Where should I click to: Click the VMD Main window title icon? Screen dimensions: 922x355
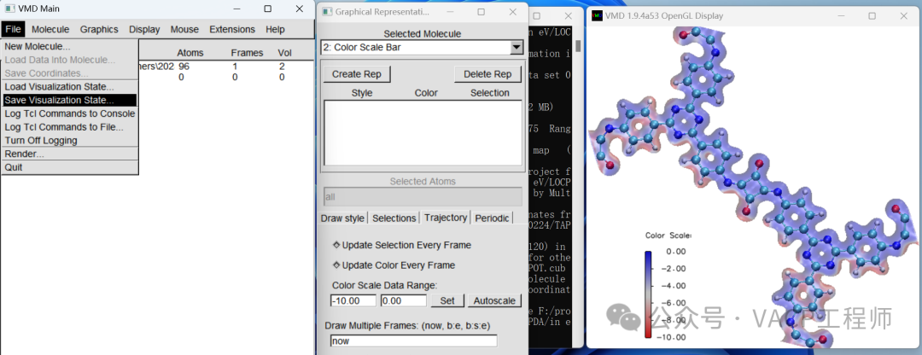coord(10,9)
